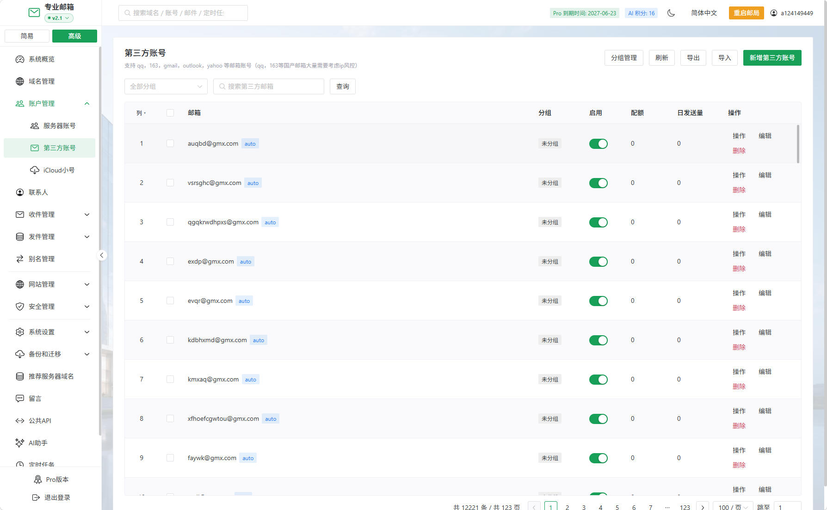Click 删除 for auqbd@gmx.com
The image size is (827, 510).
(x=739, y=151)
